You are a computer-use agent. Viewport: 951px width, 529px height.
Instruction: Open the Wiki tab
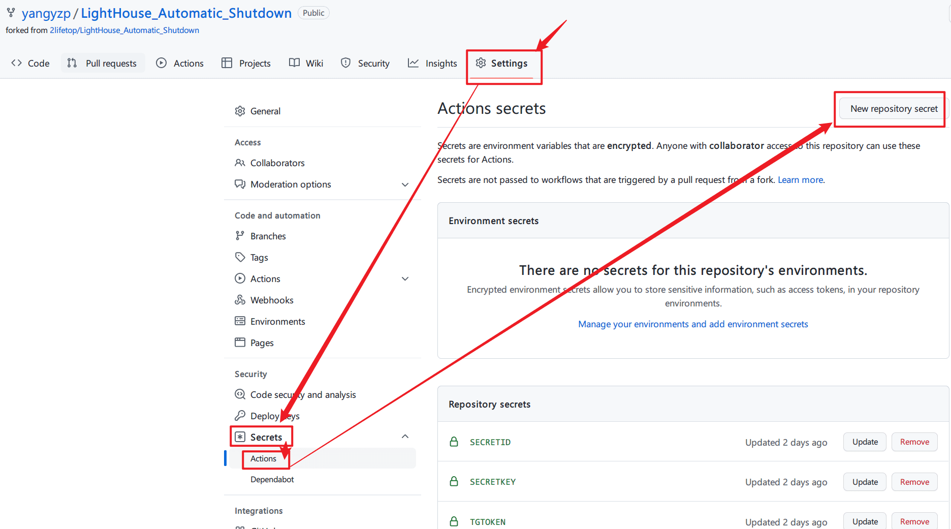[x=306, y=63]
